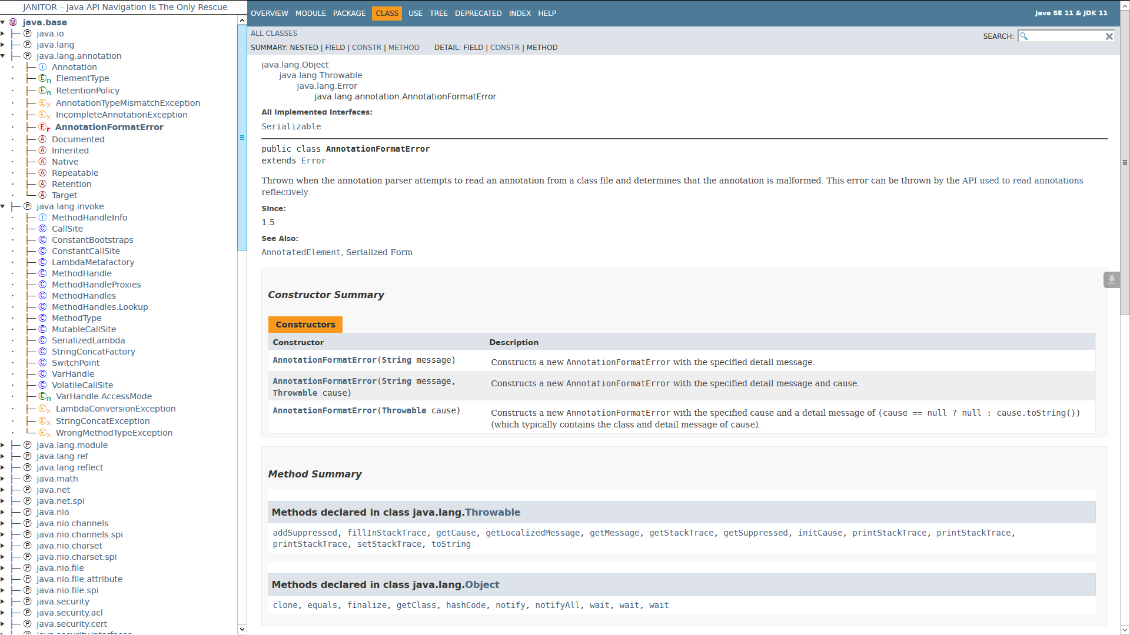
Task: Click the AnnotatedElement see also link
Action: [300, 252]
